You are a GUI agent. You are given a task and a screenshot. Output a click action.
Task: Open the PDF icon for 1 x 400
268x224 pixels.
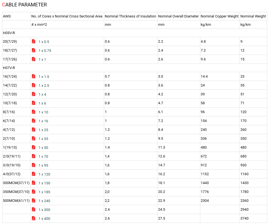34,218
